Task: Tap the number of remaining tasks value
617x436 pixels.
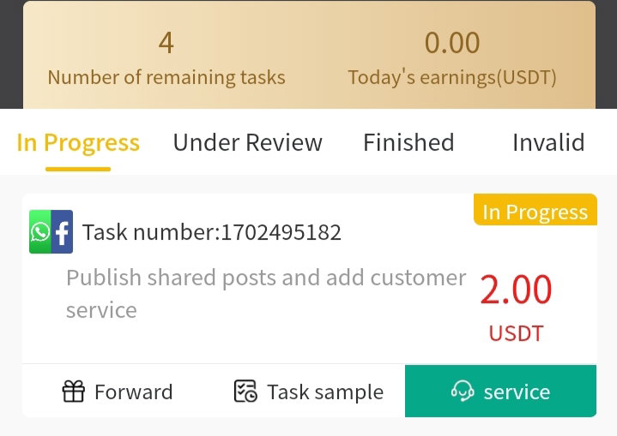Action: pyautogui.click(x=166, y=43)
